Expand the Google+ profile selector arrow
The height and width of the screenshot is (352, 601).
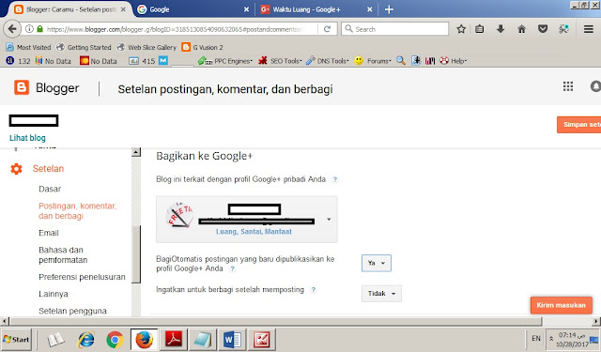[x=329, y=220]
